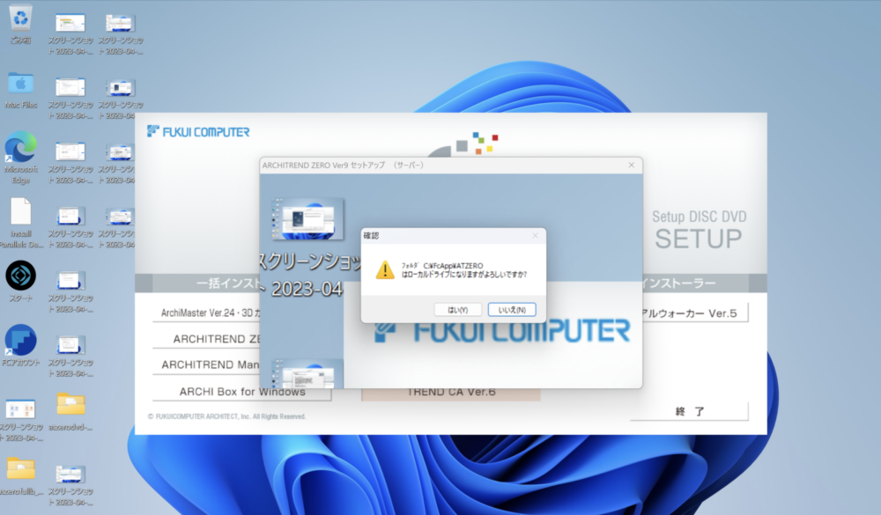
Task: Select the ARCHITREND Man... installer entry
Action: point(206,365)
